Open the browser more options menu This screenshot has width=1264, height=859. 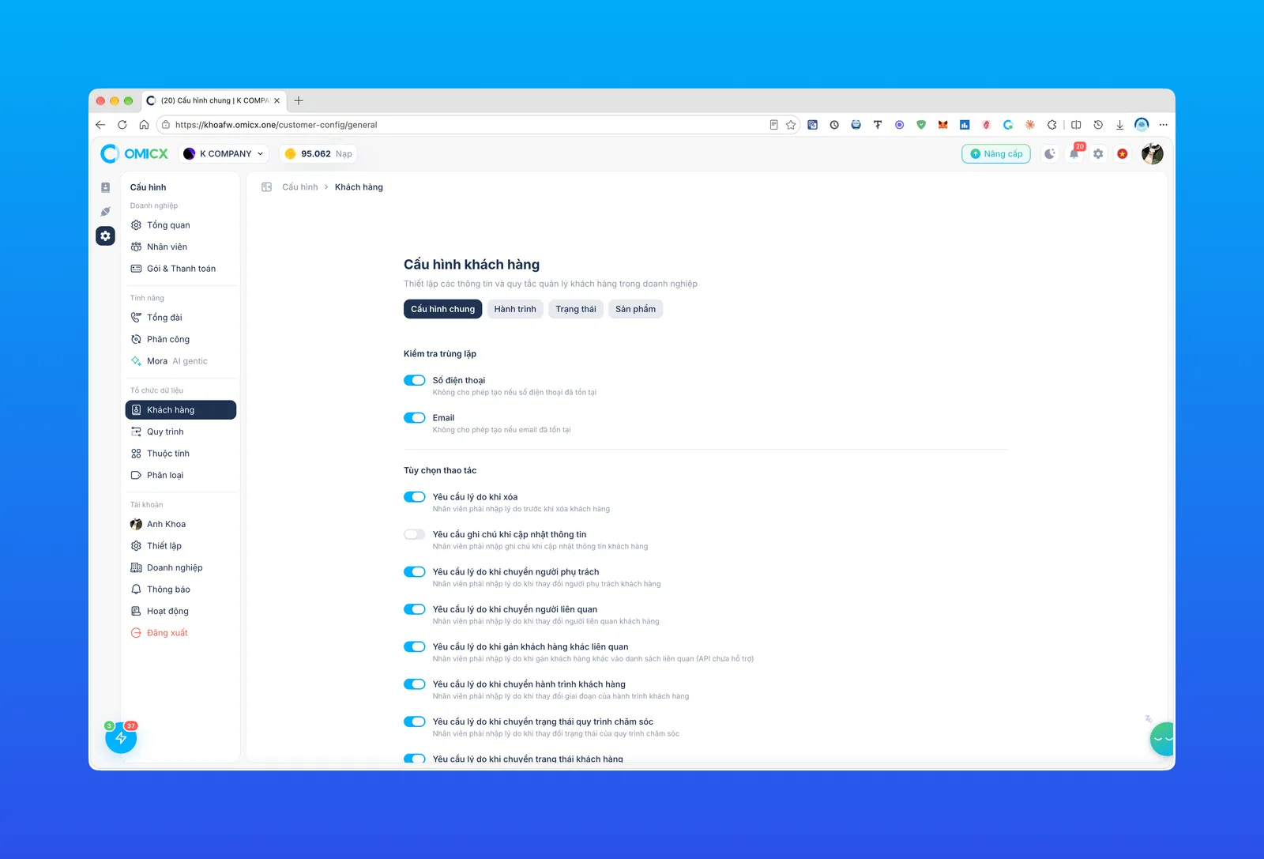1163,125
